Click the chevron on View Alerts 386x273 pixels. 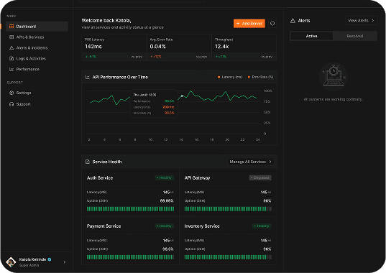click(373, 21)
